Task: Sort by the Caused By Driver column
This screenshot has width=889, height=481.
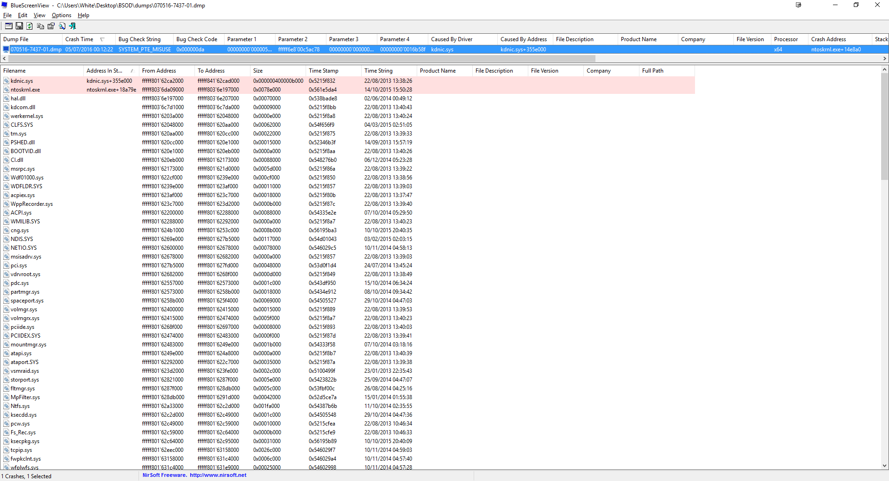Action: [x=463, y=39]
